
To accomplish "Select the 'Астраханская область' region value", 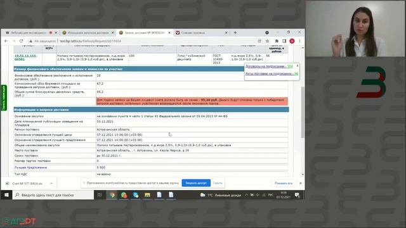I will [113, 129].
